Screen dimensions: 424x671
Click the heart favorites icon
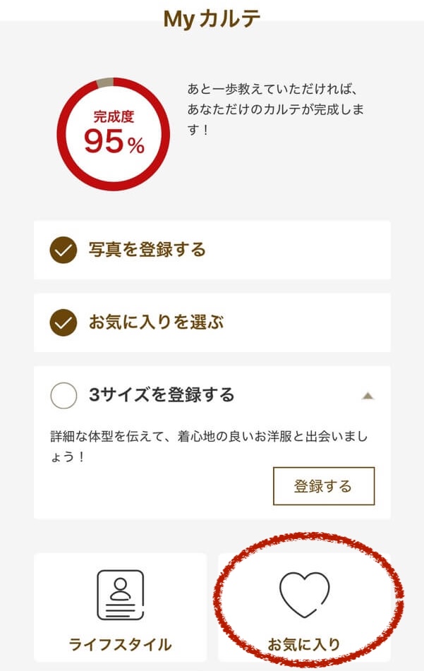click(x=304, y=594)
